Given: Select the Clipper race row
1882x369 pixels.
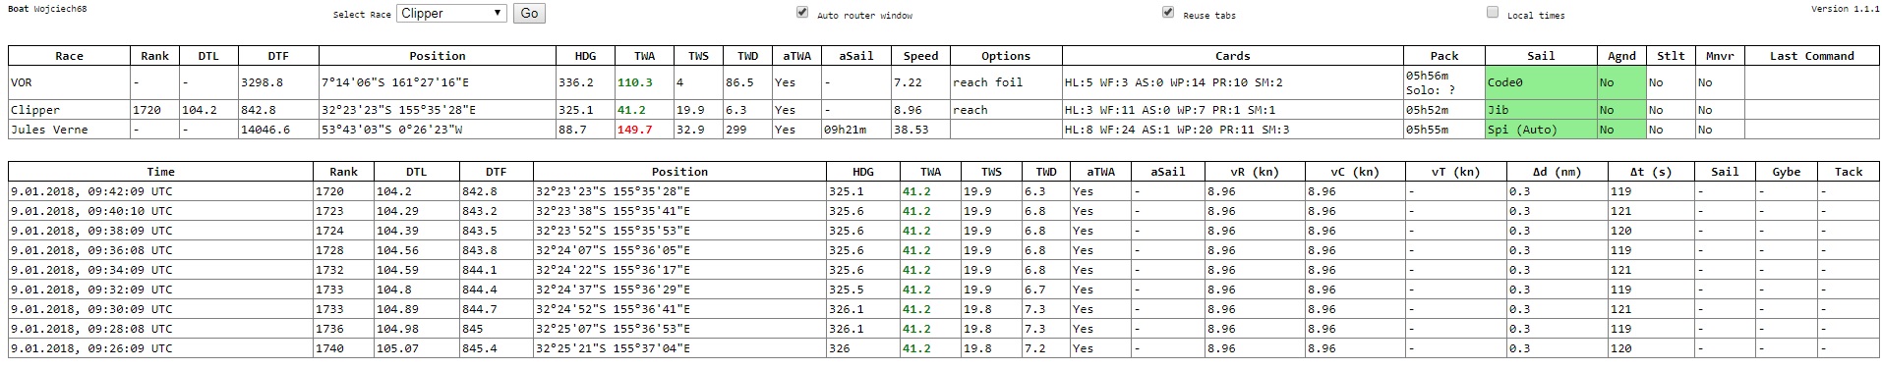Looking at the screenshot, I should pos(943,110).
